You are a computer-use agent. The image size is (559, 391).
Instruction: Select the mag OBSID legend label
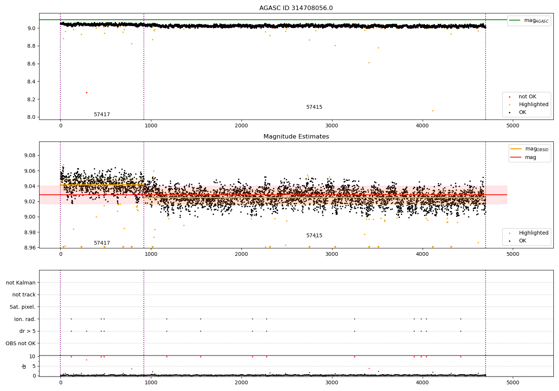(537, 149)
